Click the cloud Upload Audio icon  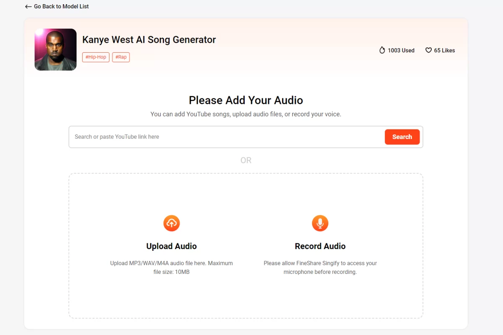171,223
